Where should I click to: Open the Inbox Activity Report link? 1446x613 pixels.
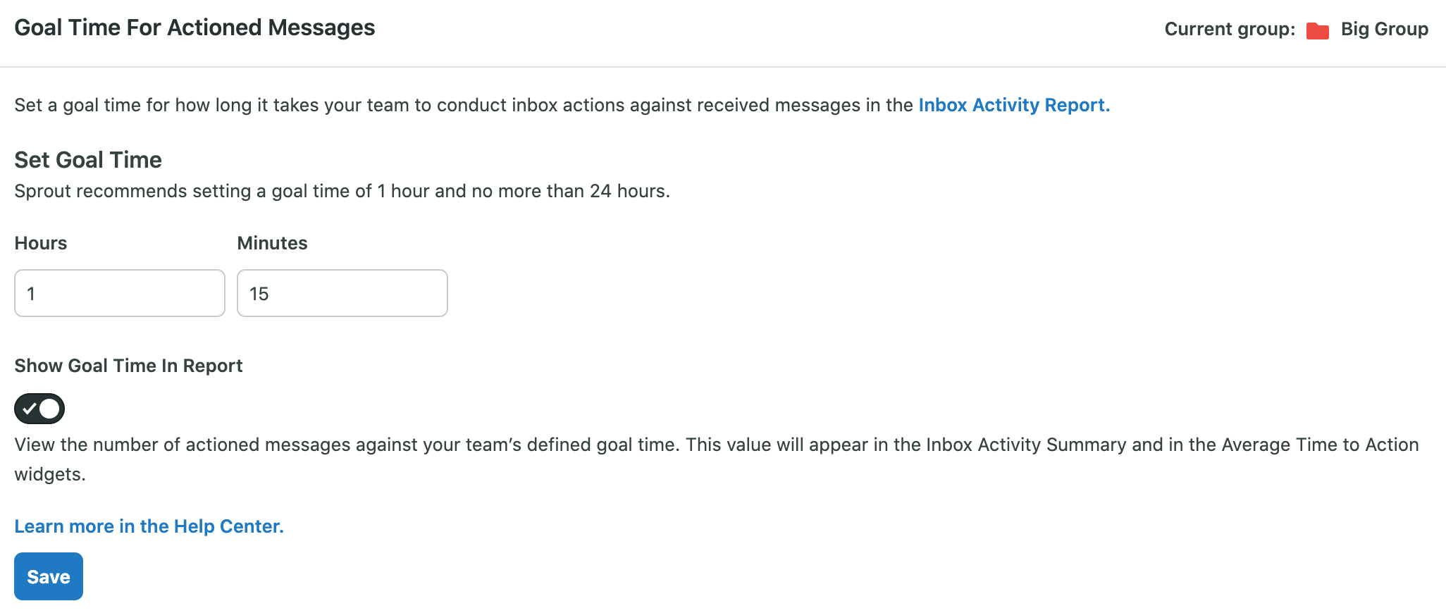click(x=1012, y=105)
